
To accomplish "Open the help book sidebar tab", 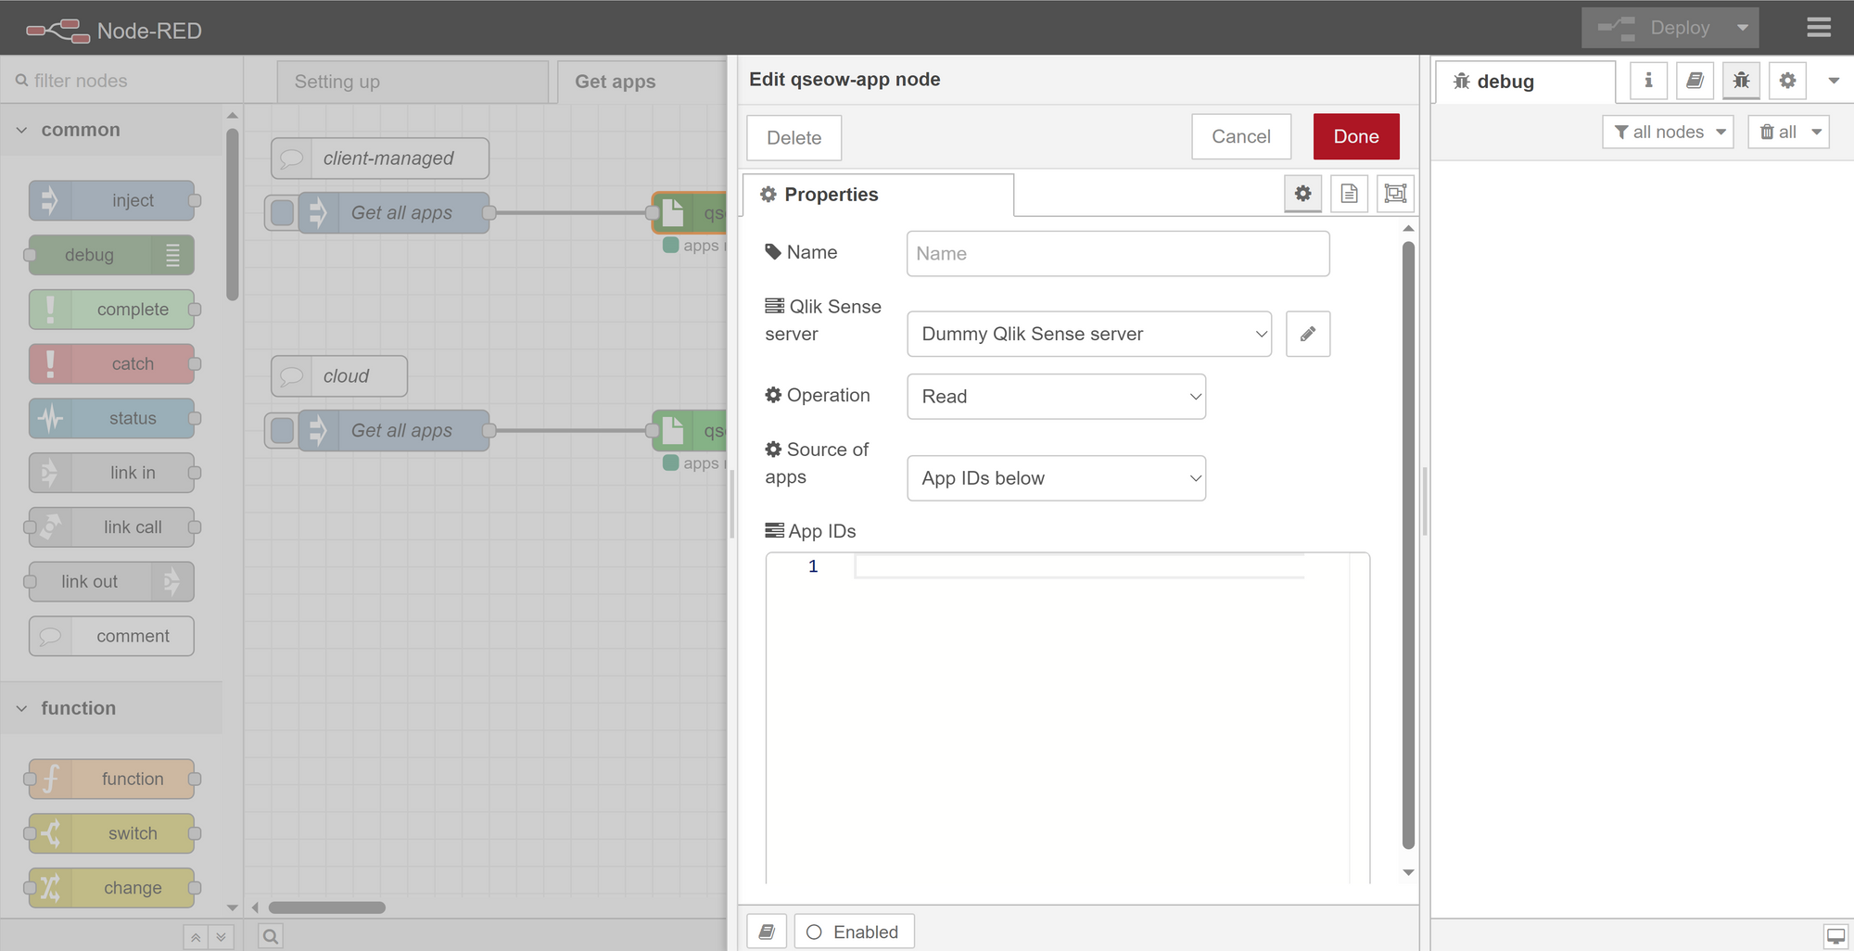I will (1695, 81).
